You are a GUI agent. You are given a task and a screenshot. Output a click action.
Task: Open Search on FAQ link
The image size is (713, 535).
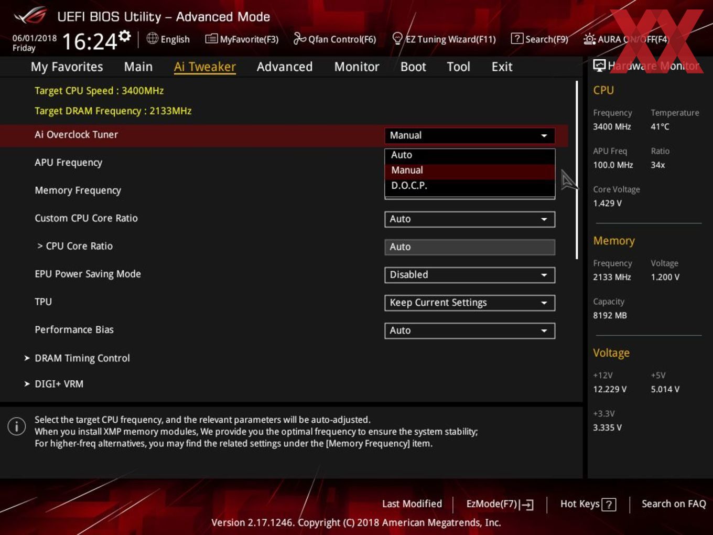674,504
